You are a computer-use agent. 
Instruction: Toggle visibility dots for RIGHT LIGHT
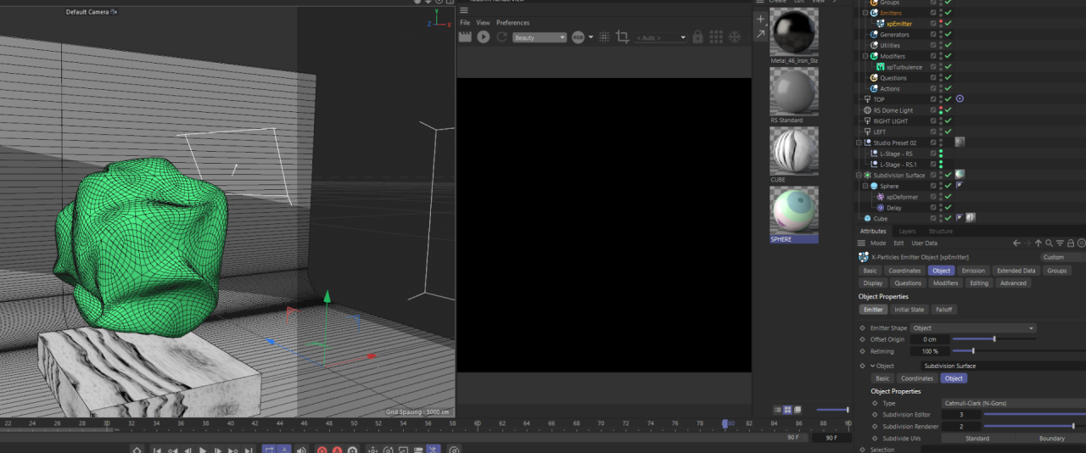pyautogui.click(x=940, y=121)
